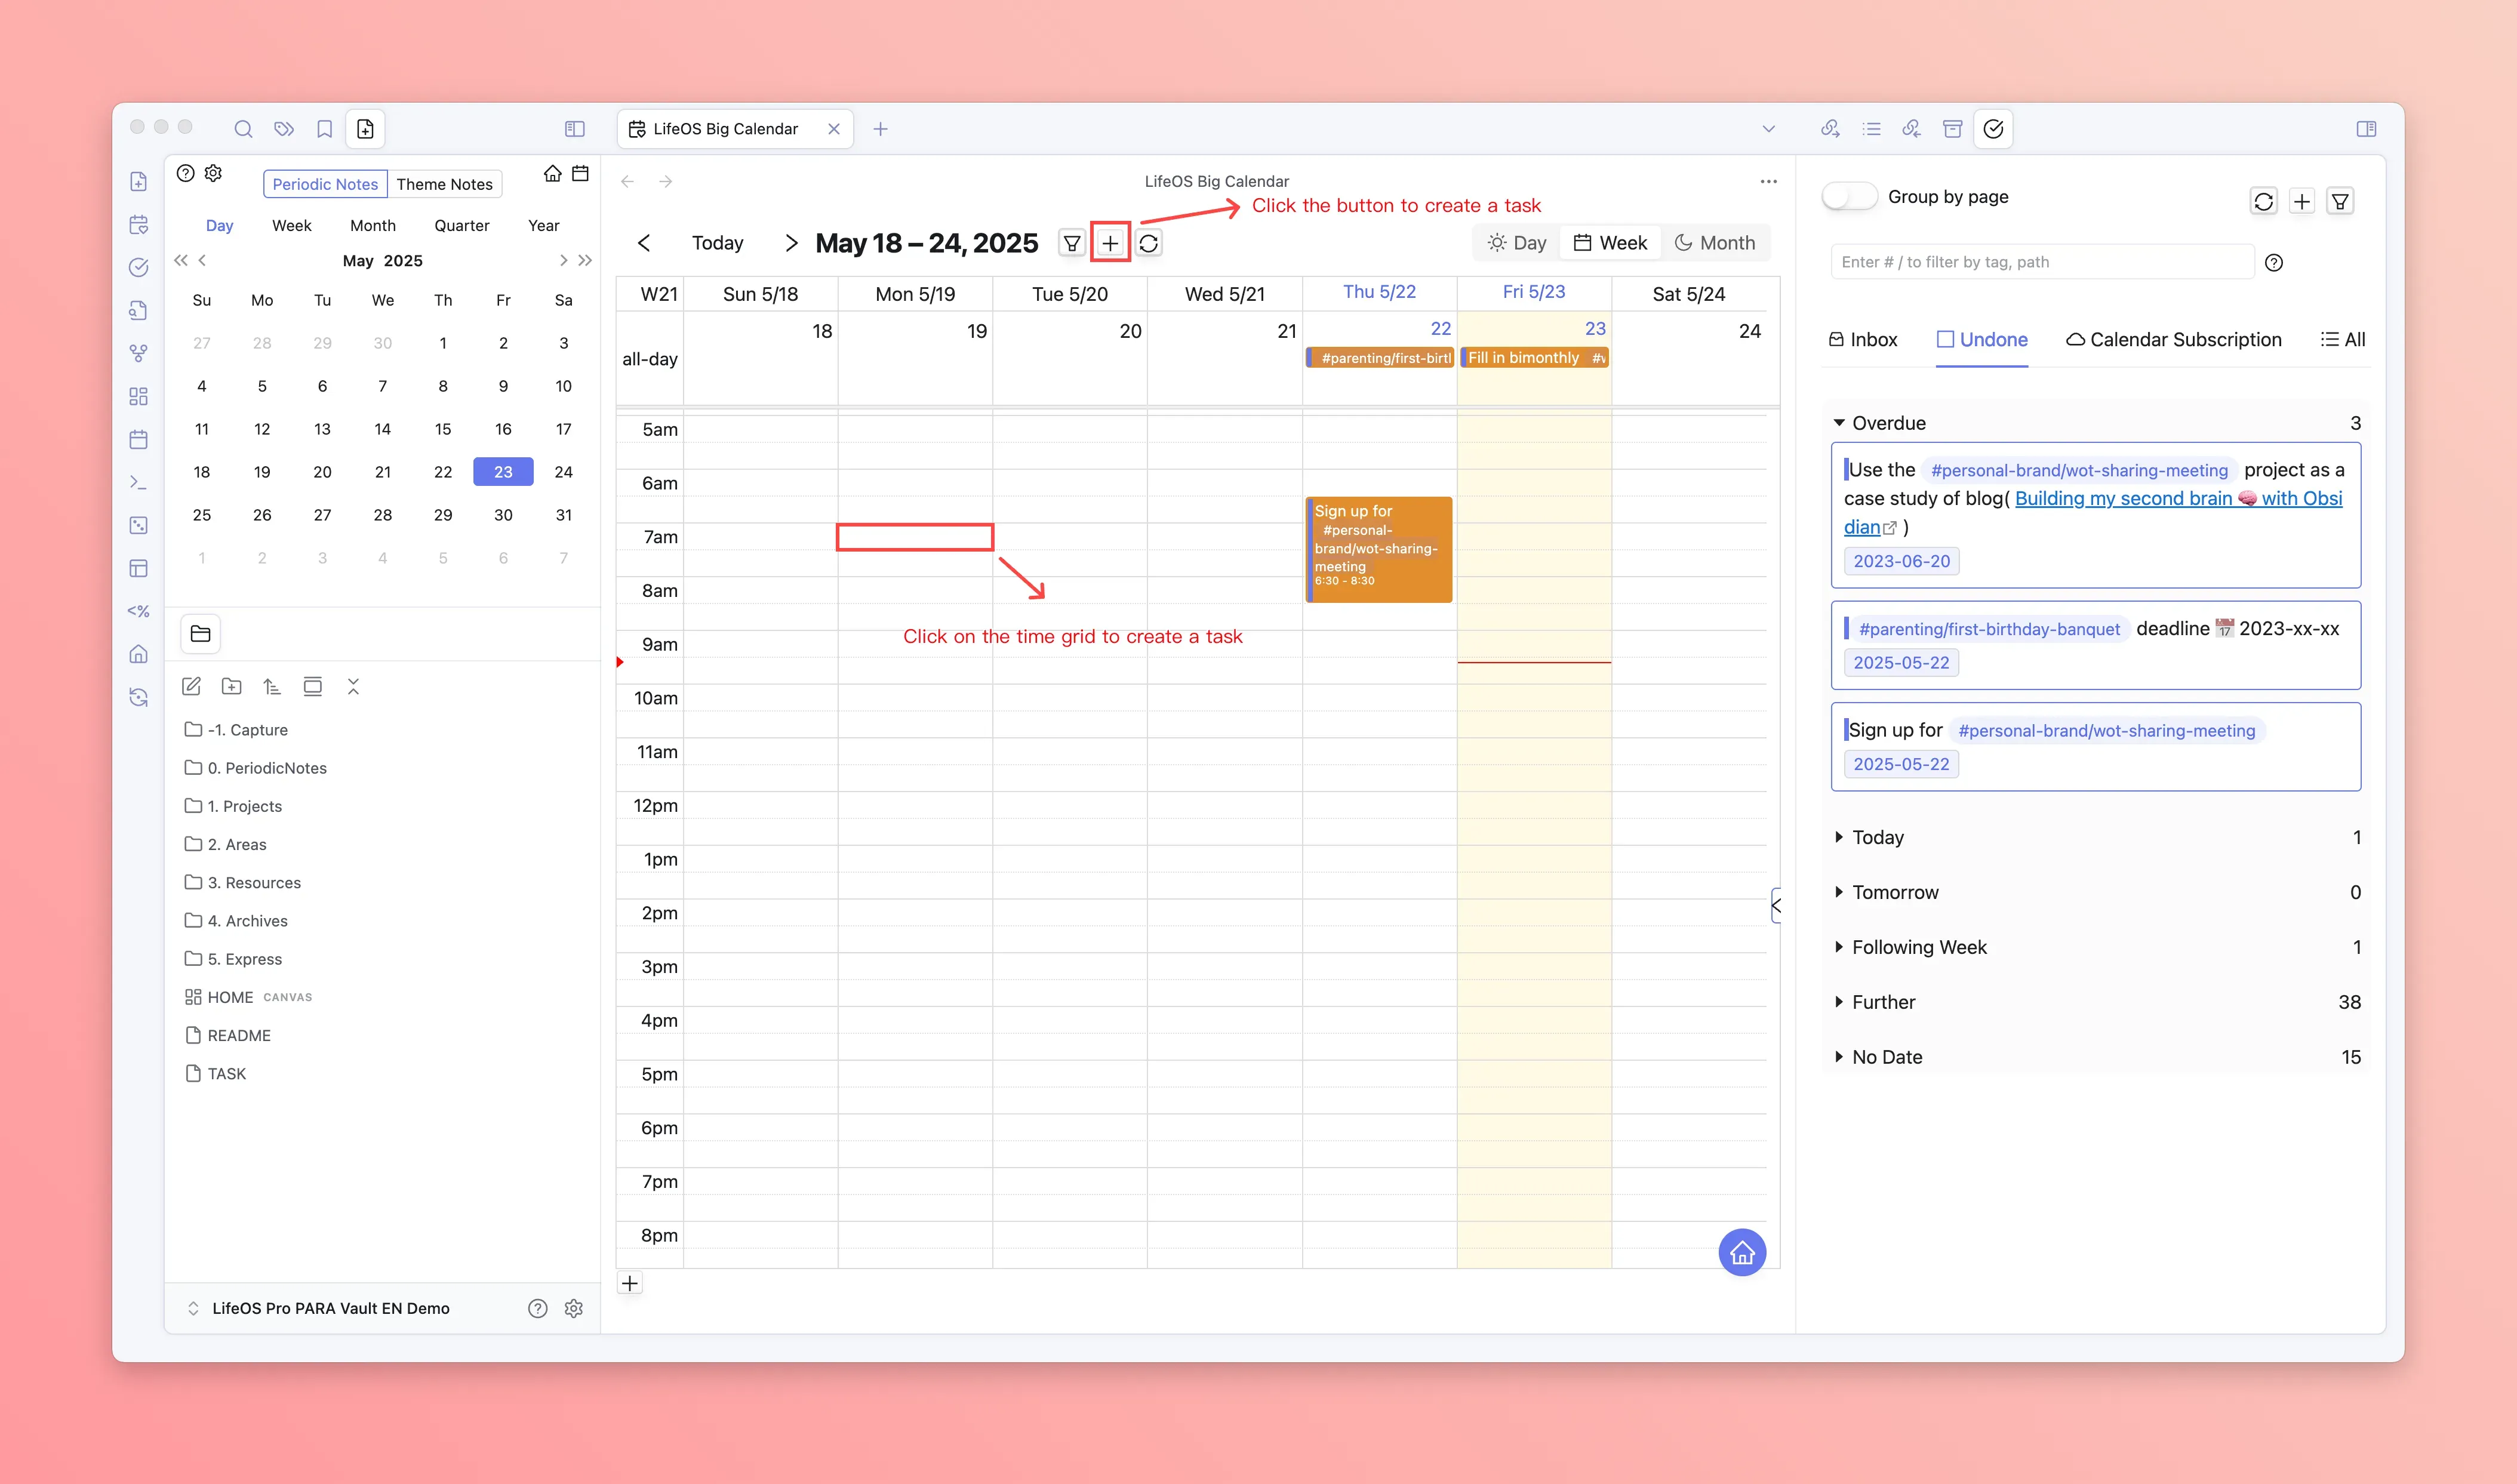Switch to the Theme Notes tab
The width and height of the screenshot is (2517, 1484).
[x=444, y=184]
